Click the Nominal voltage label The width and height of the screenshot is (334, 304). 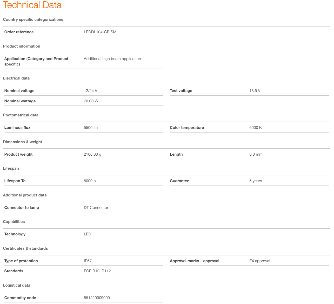pyautogui.click(x=19, y=91)
